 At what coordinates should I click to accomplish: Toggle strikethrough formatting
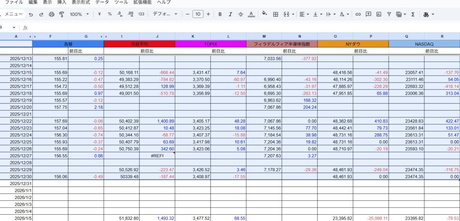(x=241, y=14)
